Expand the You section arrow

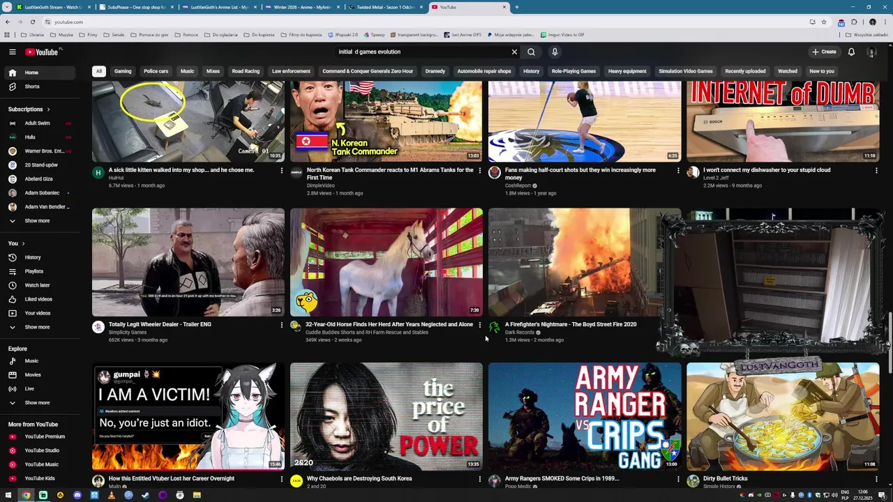click(x=23, y=243)
